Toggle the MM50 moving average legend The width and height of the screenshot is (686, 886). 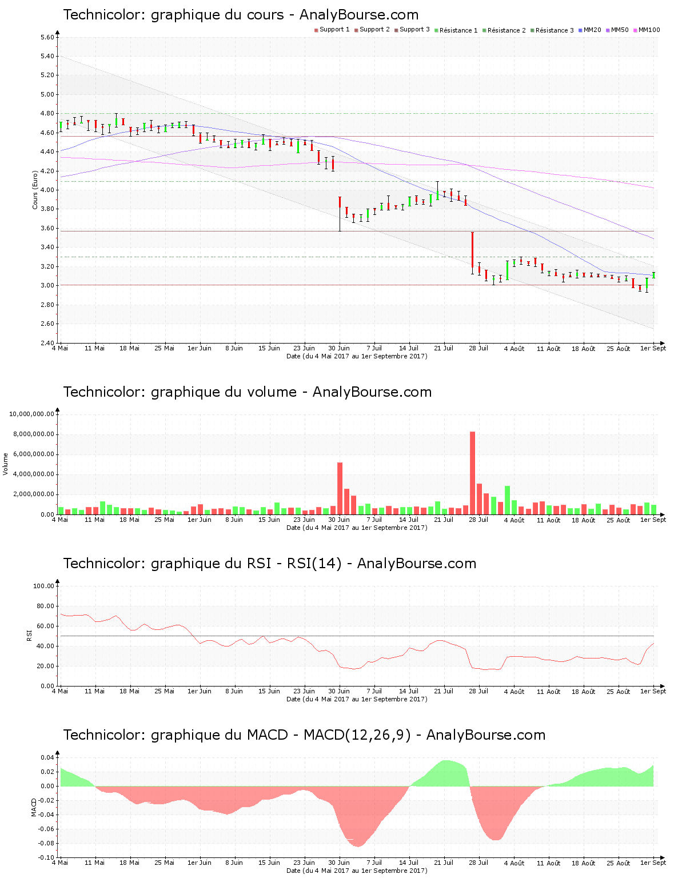617,30
